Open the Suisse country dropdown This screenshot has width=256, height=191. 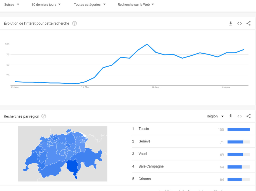pos(12,5)
